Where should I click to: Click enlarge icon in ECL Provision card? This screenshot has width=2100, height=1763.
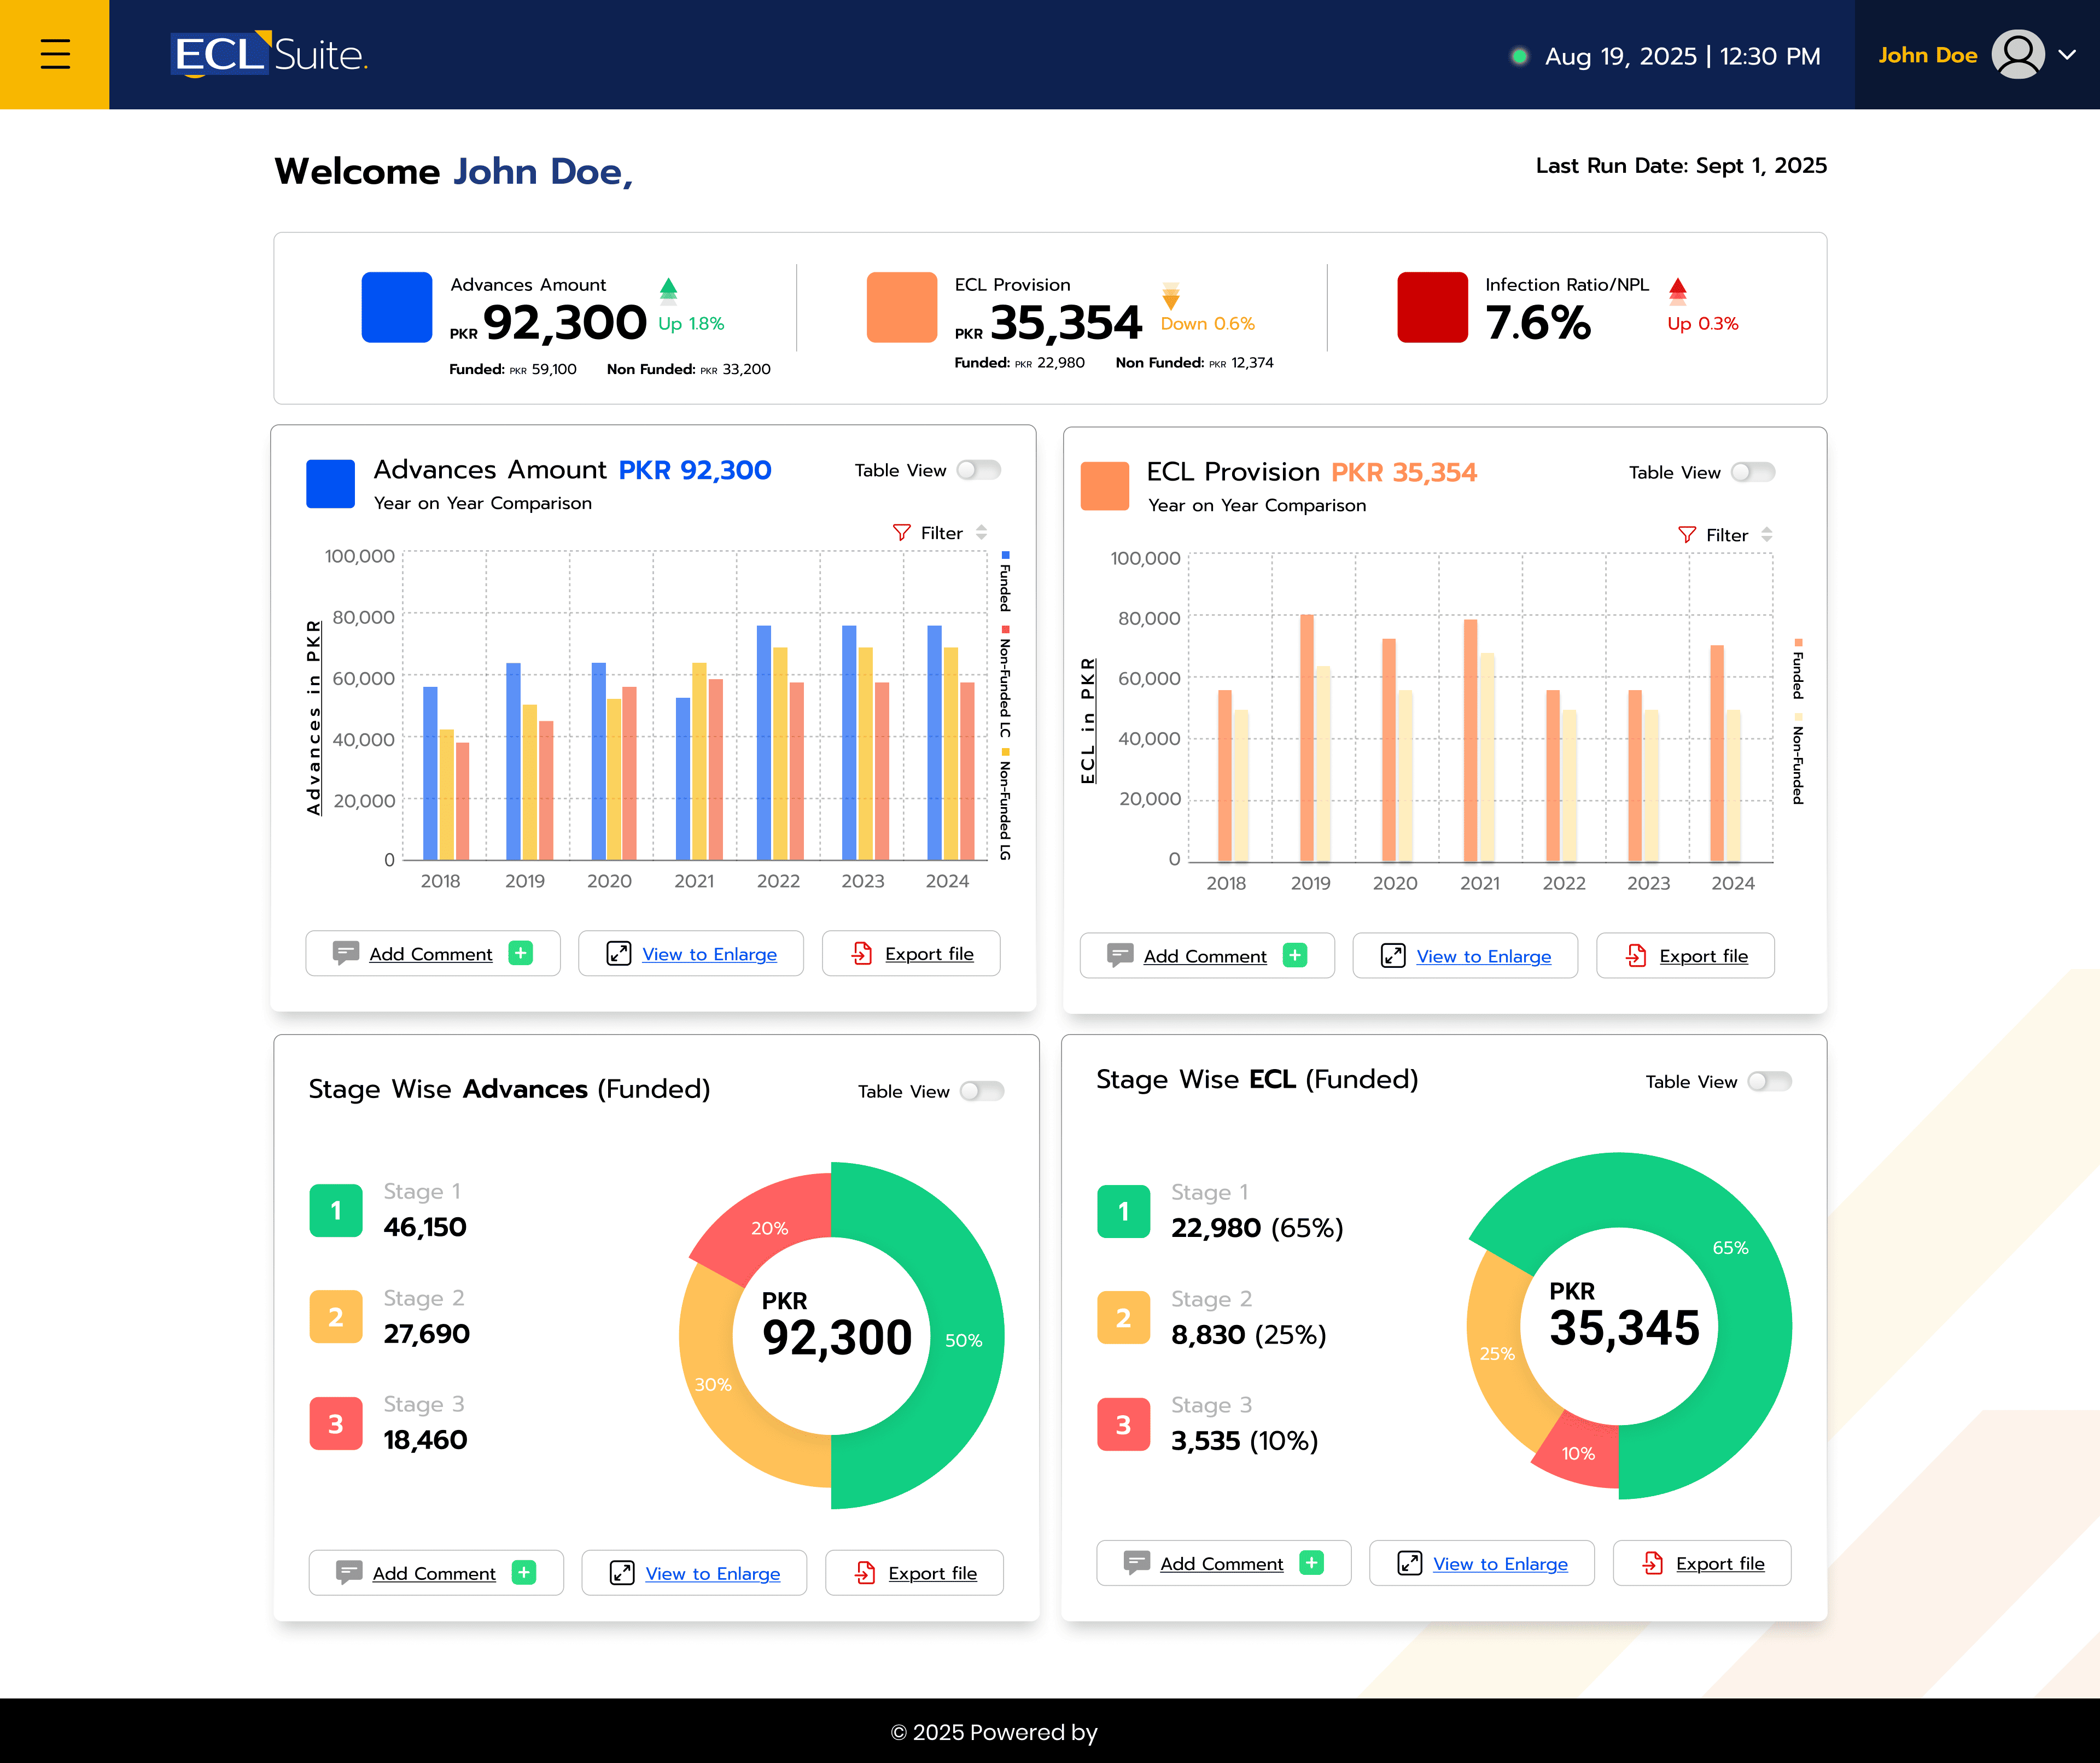1393,956
